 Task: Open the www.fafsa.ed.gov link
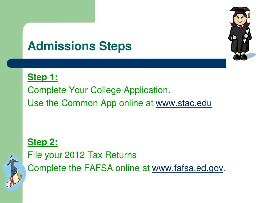(188, 168)
